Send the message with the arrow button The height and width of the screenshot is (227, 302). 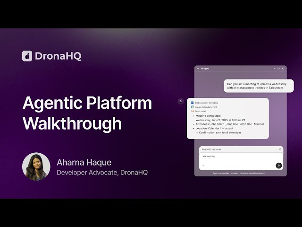pyautogui.click(x=279, y=166)
